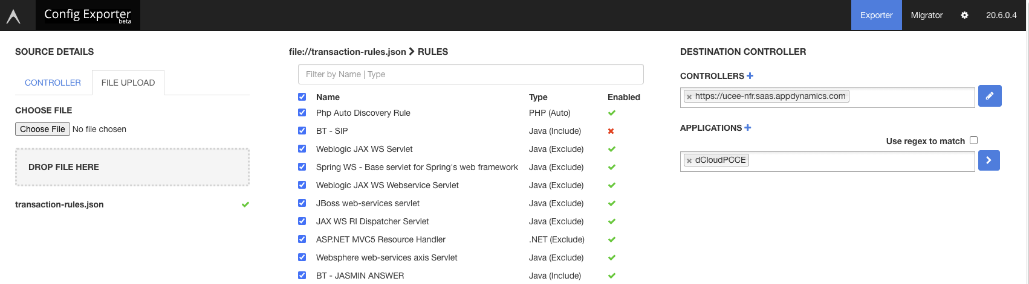Viewport: 1029px width, 284px height.
Task: Remove the dCloudPCCE application tag
Action: coord(689,160)
